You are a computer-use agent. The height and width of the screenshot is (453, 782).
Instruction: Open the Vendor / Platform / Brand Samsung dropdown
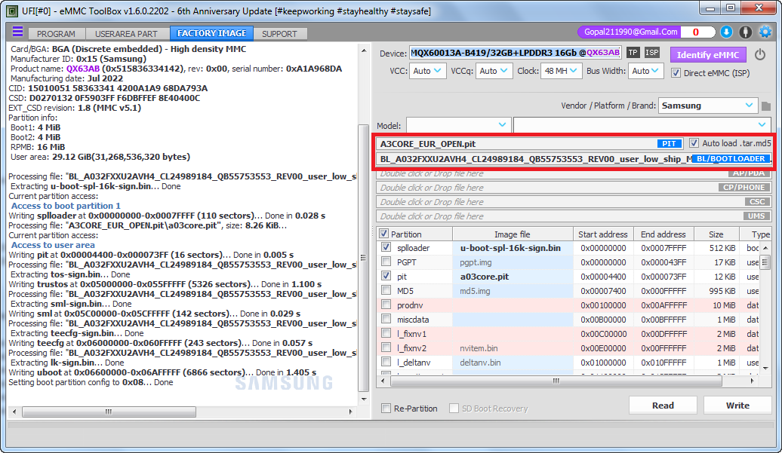pyautogui.click(x=707, y=106)
